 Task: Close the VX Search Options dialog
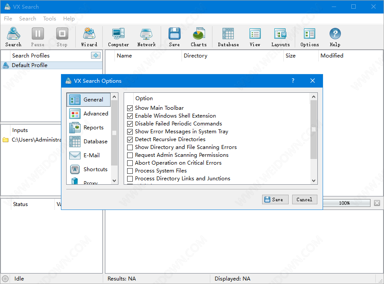[x=313, y=81]
